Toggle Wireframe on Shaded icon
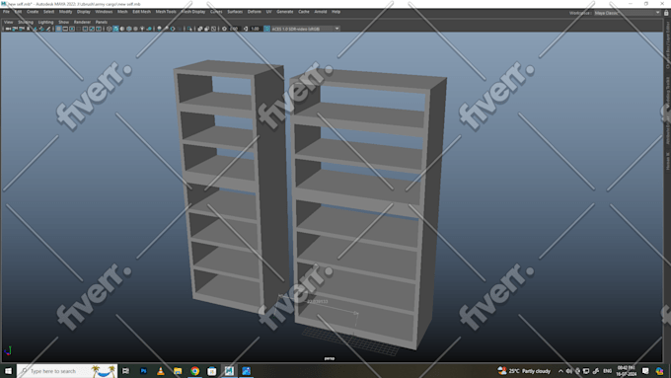Image resolution: width=671 pixels, height=378 pixels. pyautogui.click(x=129, y=29)
